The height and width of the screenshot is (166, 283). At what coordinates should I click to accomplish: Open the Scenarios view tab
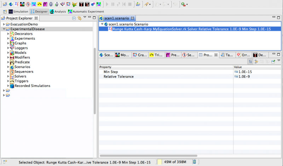pos(106,55)
